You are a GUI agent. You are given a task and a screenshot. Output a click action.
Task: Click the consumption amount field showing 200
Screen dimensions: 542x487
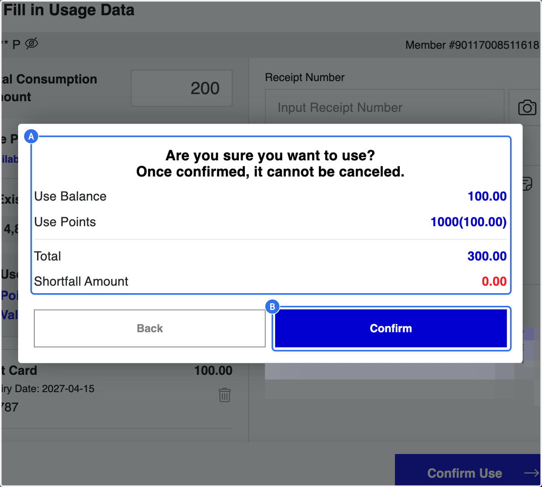tap(182, 88)
